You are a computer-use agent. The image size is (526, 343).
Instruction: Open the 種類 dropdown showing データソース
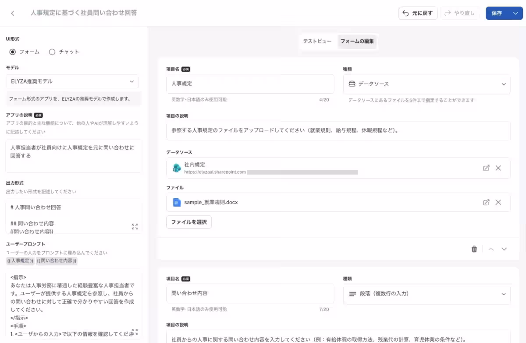point(426,84)
